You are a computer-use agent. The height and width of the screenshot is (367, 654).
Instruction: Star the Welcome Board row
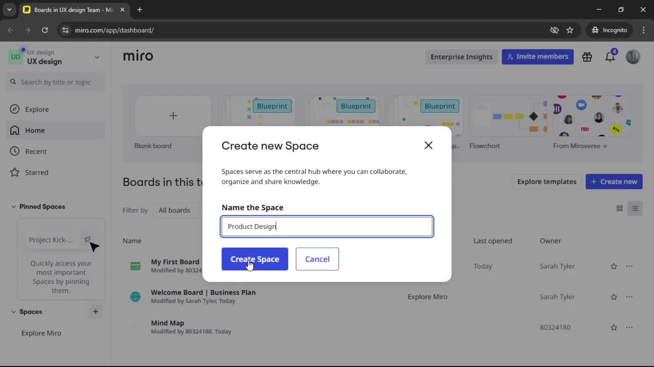(614, 297)
